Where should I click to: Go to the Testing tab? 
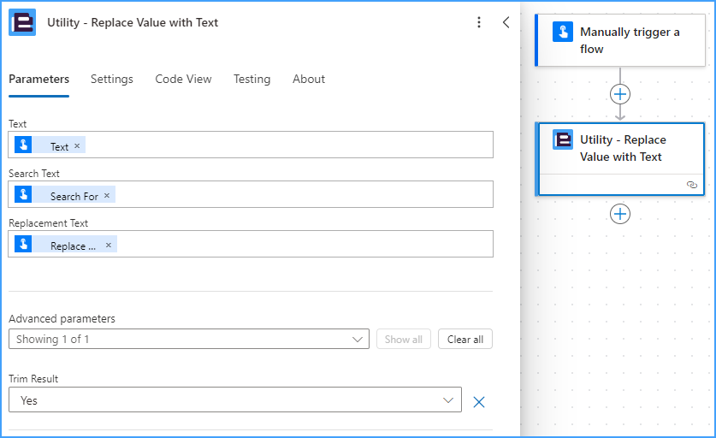point(252,79)
